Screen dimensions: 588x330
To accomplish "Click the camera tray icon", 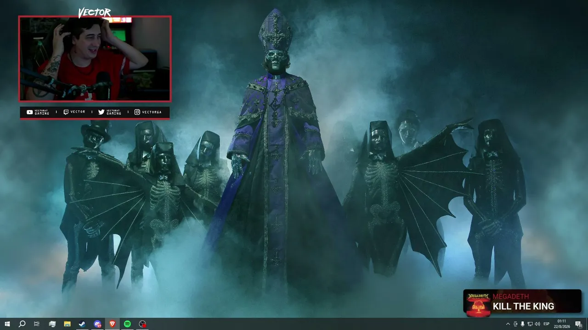I will click(x=515, y=324).
